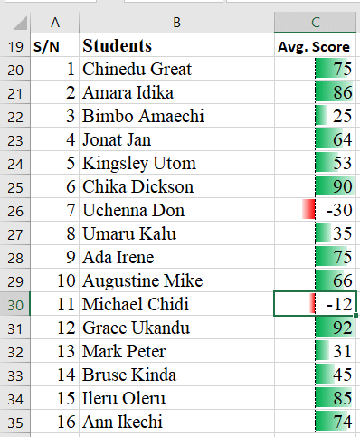Image resolution: width=360 pixels, height=437 pixels.
Task: Click the Avg. Score header cell
Action: click(315, 45)
